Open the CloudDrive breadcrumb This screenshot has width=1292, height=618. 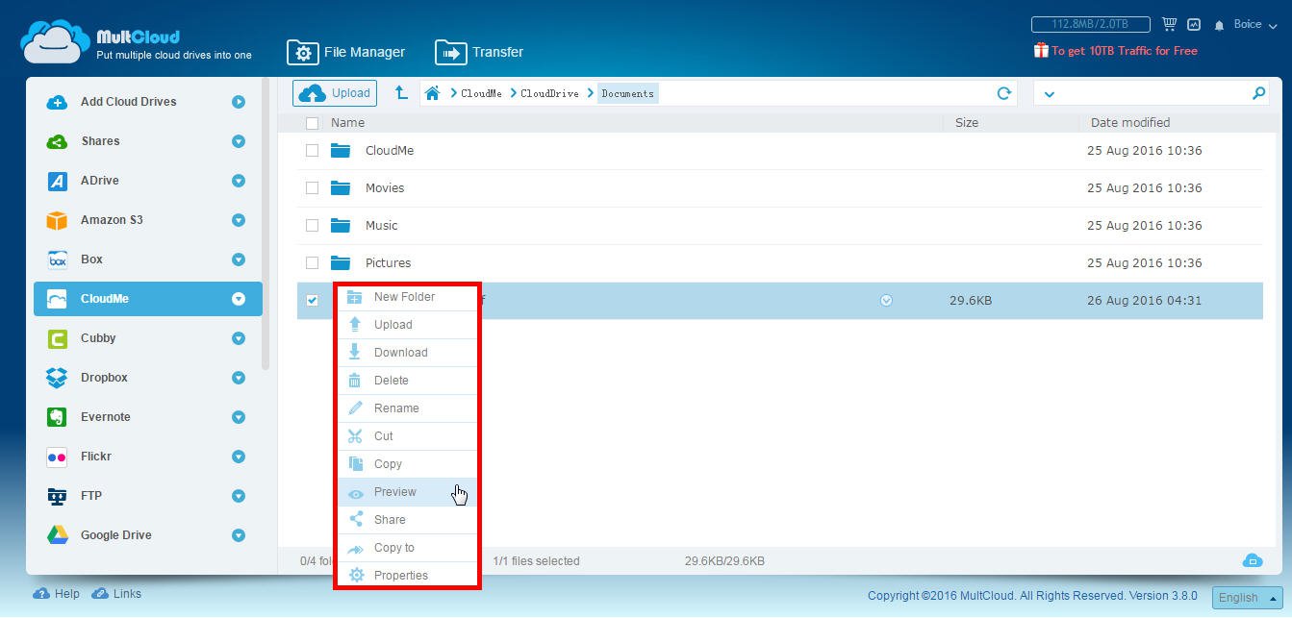point(549,93)
